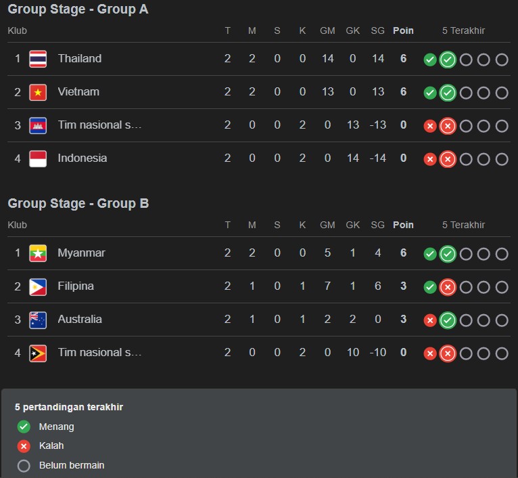The height and width of the screenshot is (478, 518).
Task: Click the 5 Terakhir header in Group B
Action: (x=463, y=225)
